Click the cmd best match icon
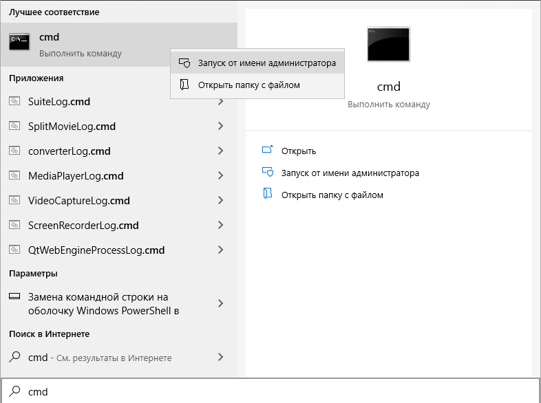541x403 pixels. (19, 42)
